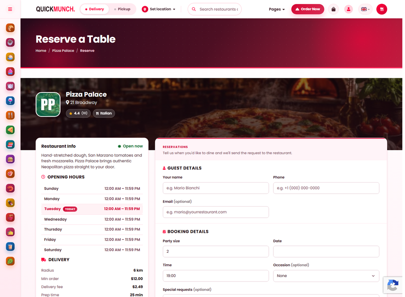
Task: Click the Monday opening hours row
Action: pyautogui.click(x=92, y=199)
